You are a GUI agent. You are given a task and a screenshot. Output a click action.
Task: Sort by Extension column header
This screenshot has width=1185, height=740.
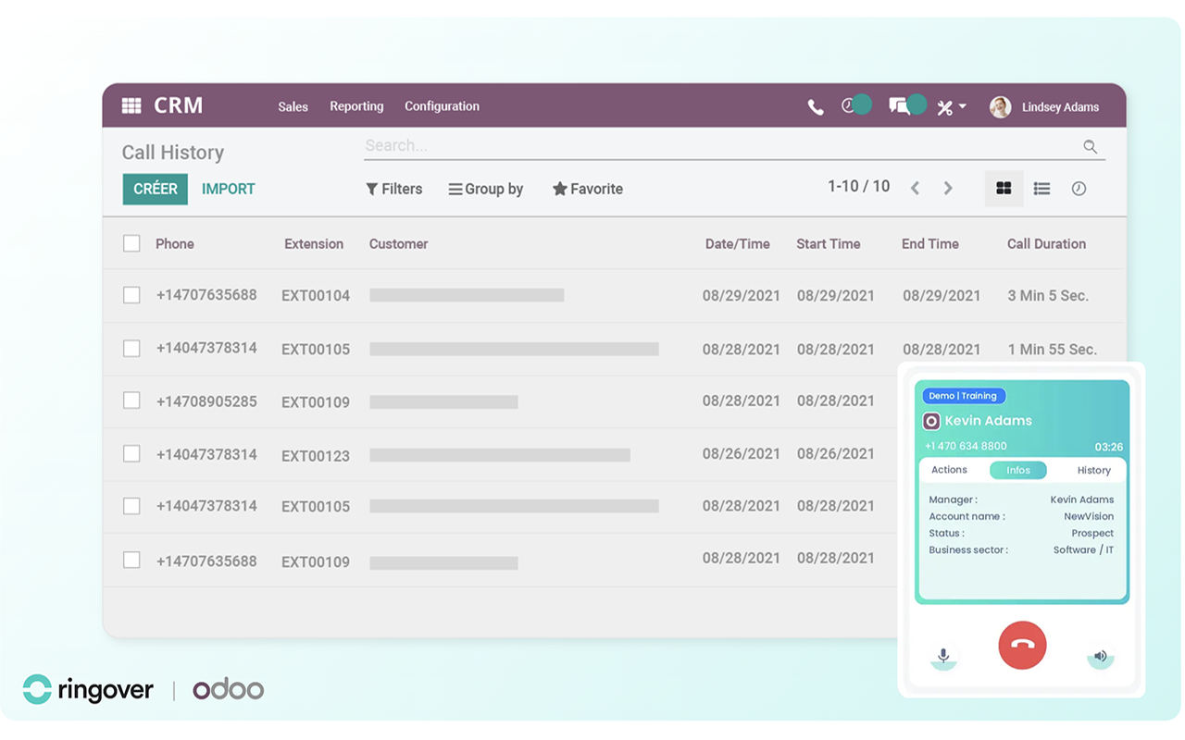[314, 244]
